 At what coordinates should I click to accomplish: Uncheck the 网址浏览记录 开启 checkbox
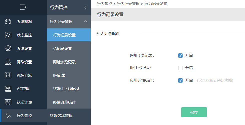(x=180, y=55)
